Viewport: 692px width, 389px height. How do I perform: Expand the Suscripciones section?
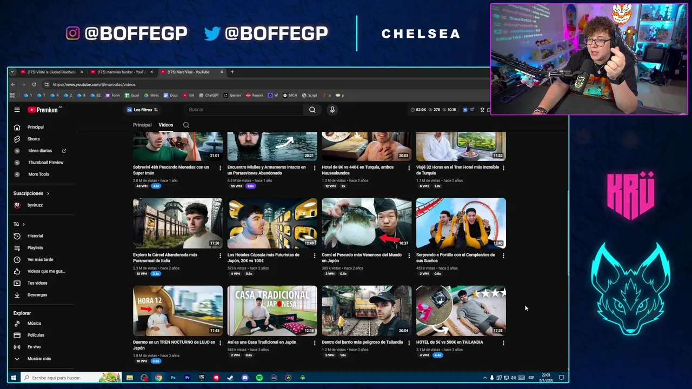pyautogui.click(x=31, y=193)
